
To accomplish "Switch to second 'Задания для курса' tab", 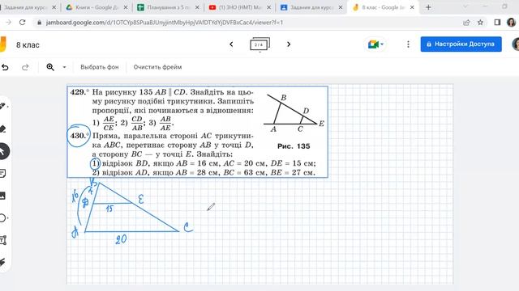I will click(x=311, y=7).
